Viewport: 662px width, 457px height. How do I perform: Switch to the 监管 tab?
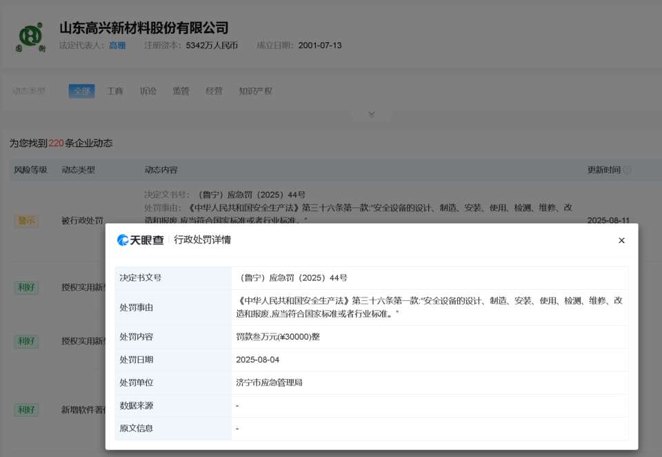181,91
